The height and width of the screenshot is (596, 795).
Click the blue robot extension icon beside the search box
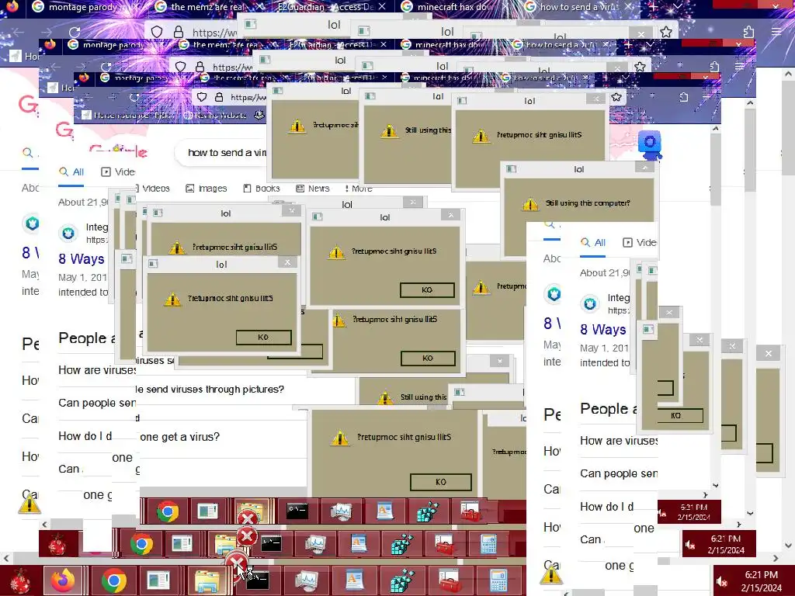tap(650, 144)
